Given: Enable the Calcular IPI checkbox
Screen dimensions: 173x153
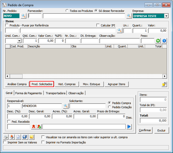Looking at the screenshot, I should [x=98, y=25].
